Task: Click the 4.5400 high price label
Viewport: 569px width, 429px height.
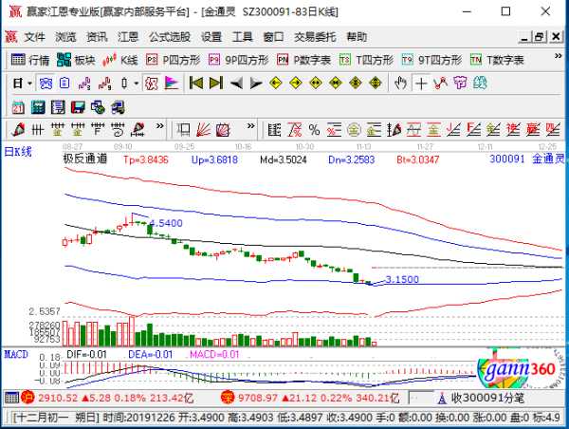Action: 166,223
